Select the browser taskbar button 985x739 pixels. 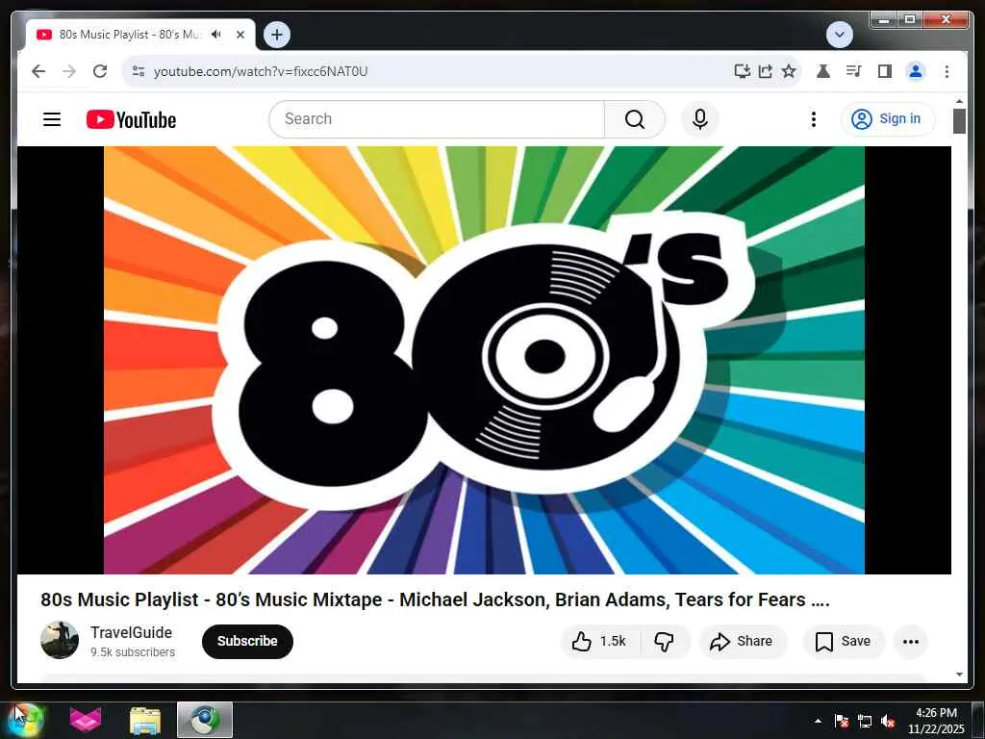pyautogui.click(x=205, y=720)
